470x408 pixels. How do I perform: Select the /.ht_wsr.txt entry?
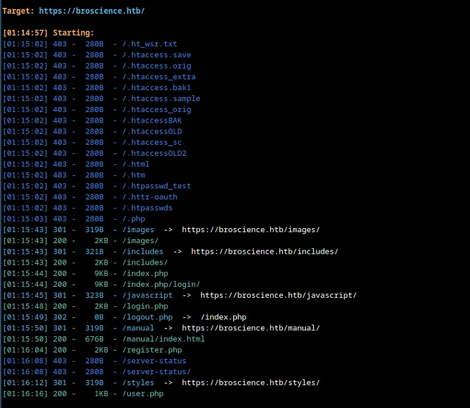(149, 44)
